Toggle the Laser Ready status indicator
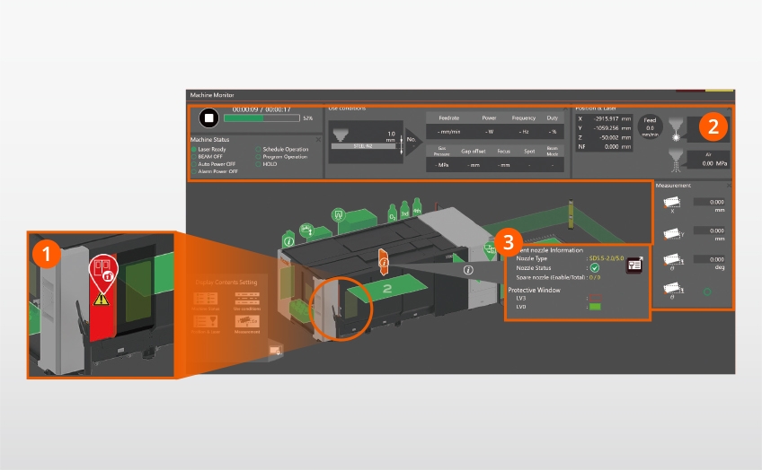This screenshot has width=762, height=470. [x=194, y=150]
